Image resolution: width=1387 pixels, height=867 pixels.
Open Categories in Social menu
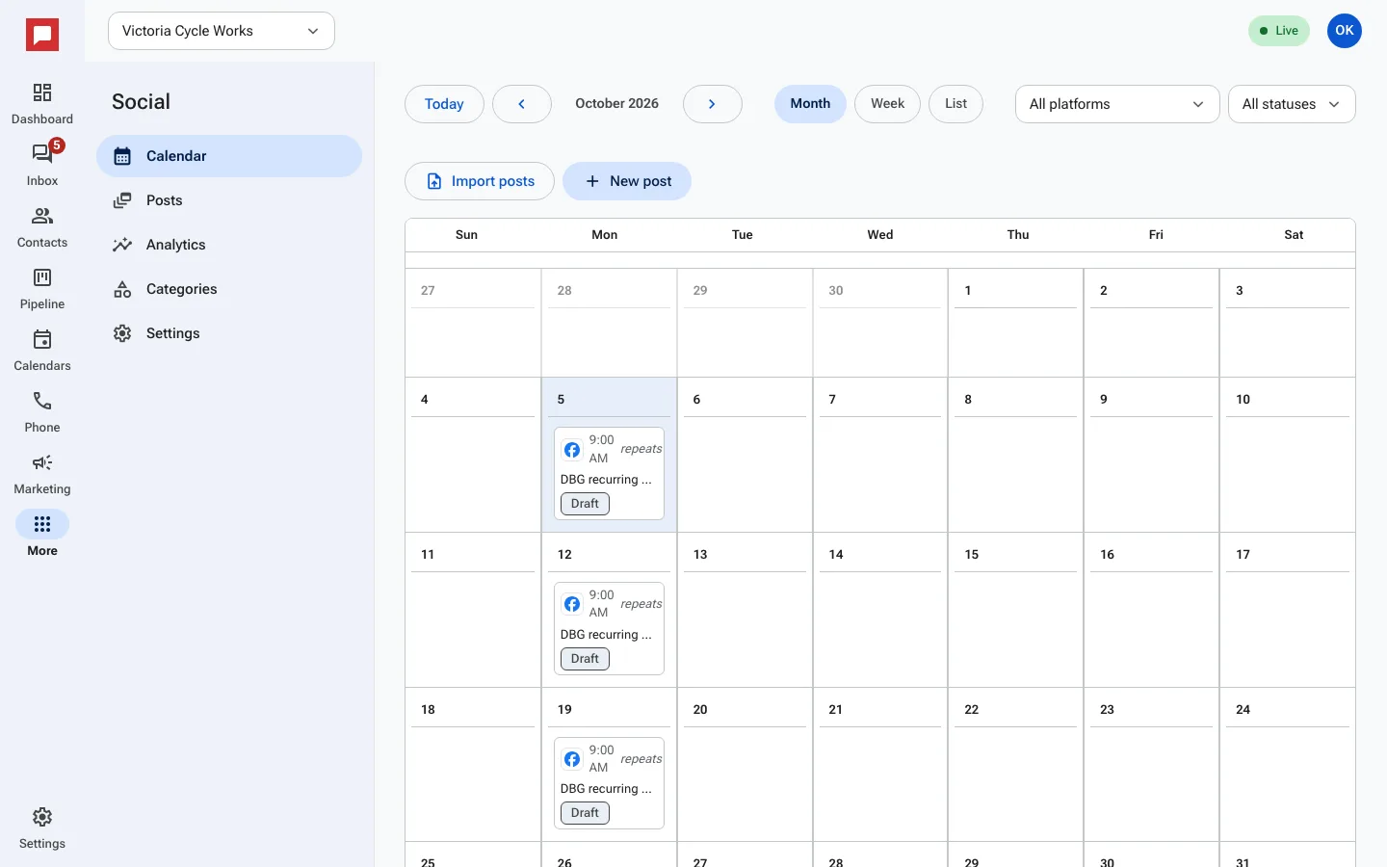(x=229, y=289)
